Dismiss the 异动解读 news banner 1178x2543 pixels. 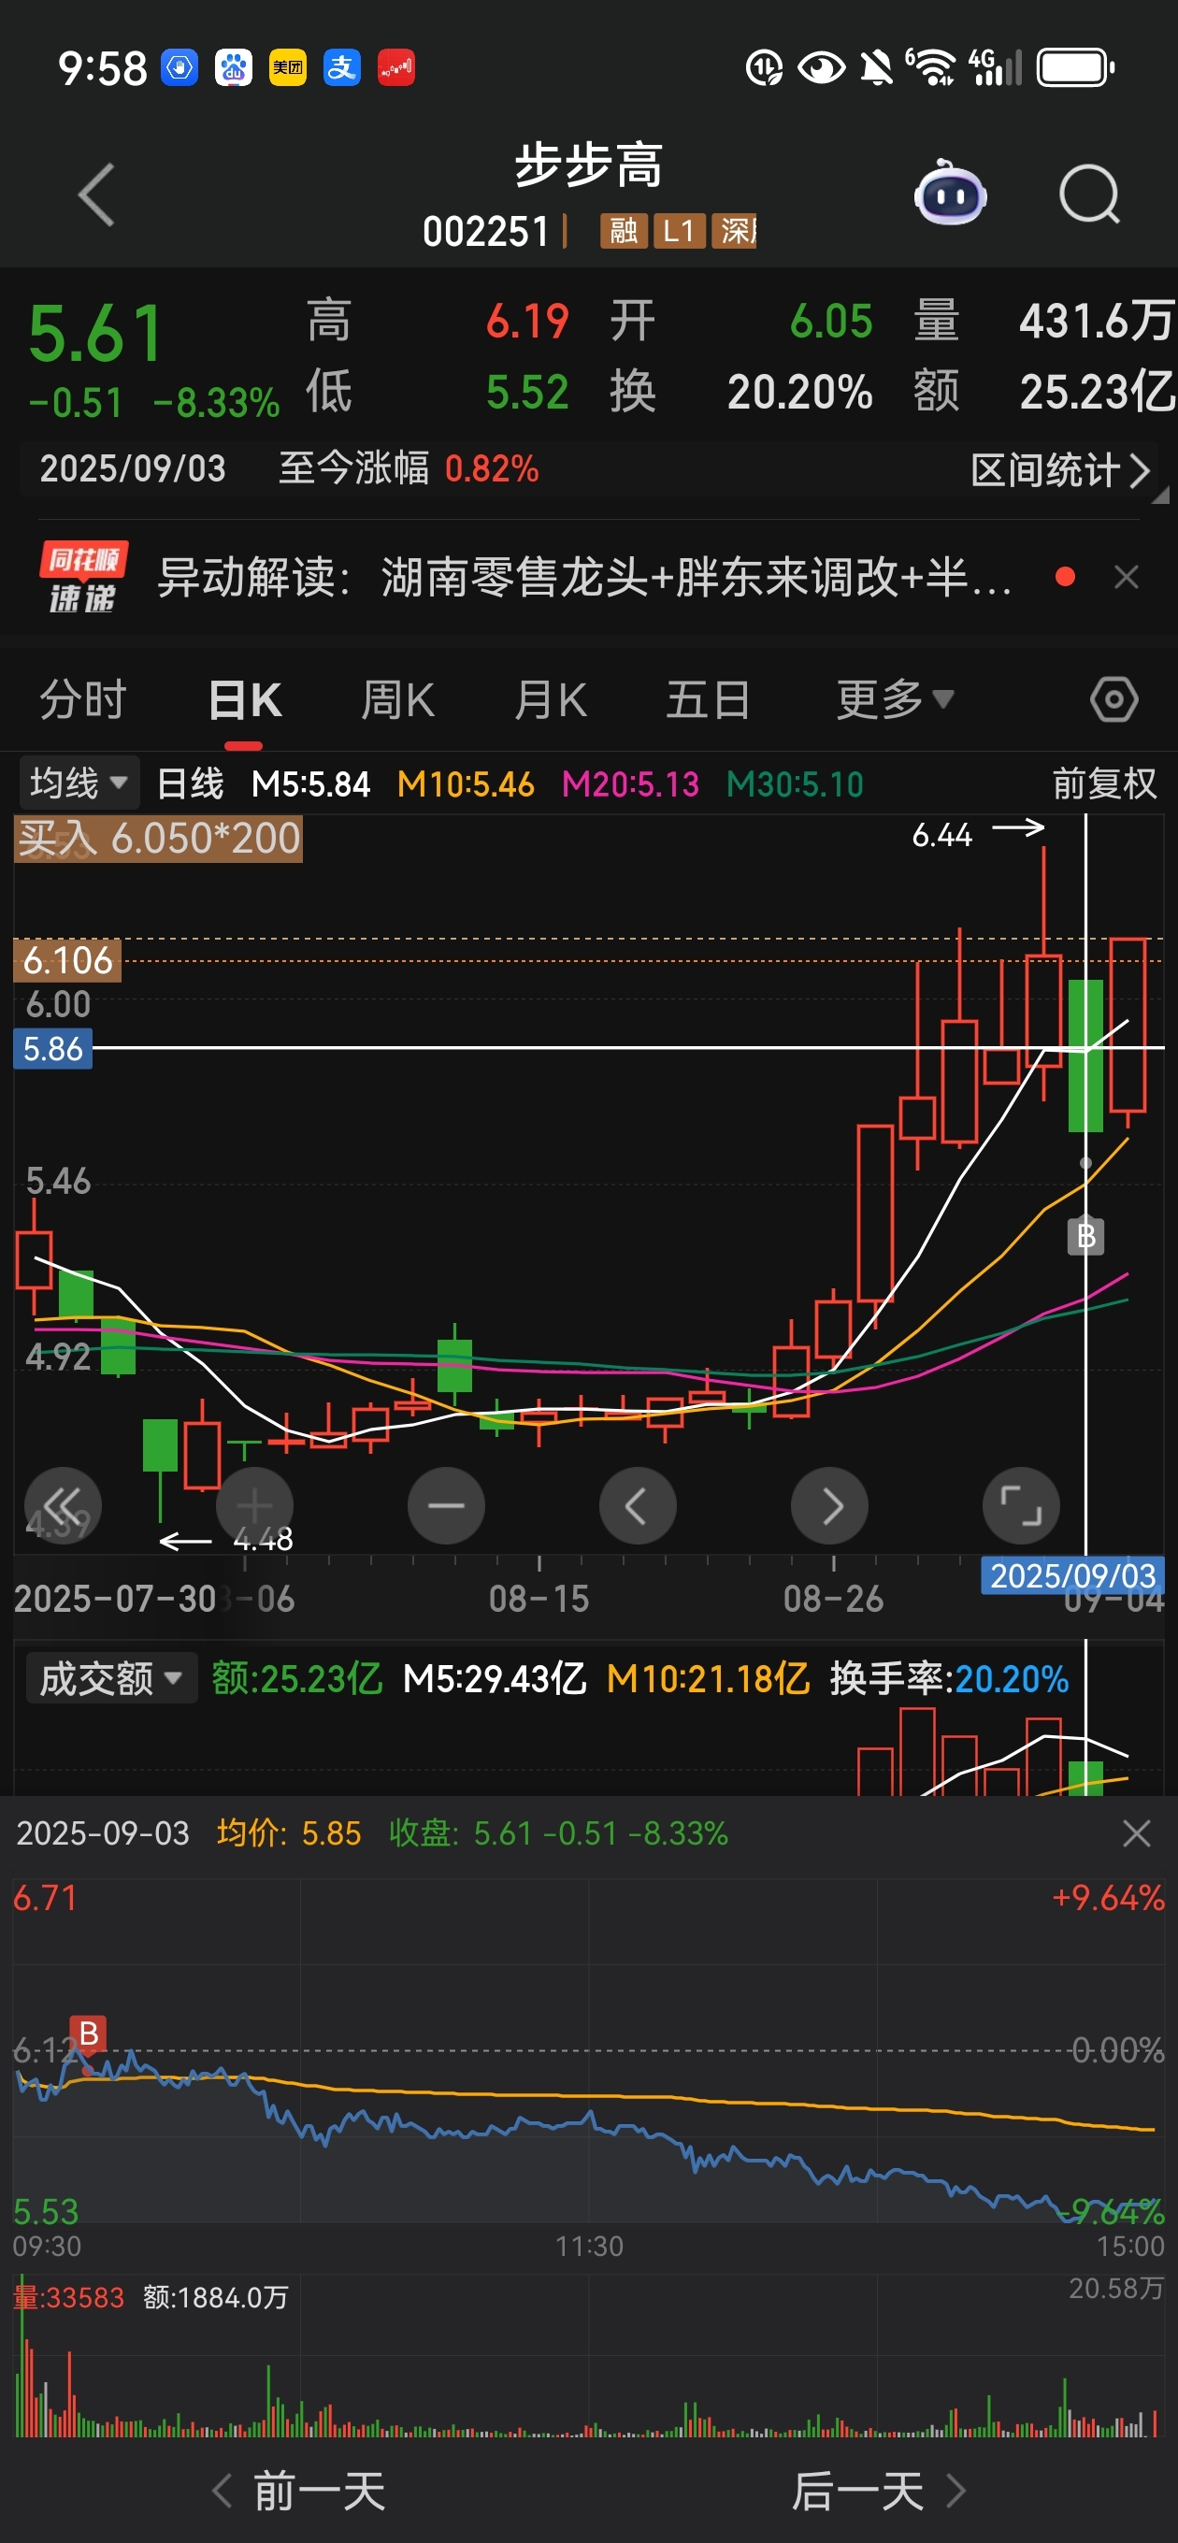(x=1127, y=578)
